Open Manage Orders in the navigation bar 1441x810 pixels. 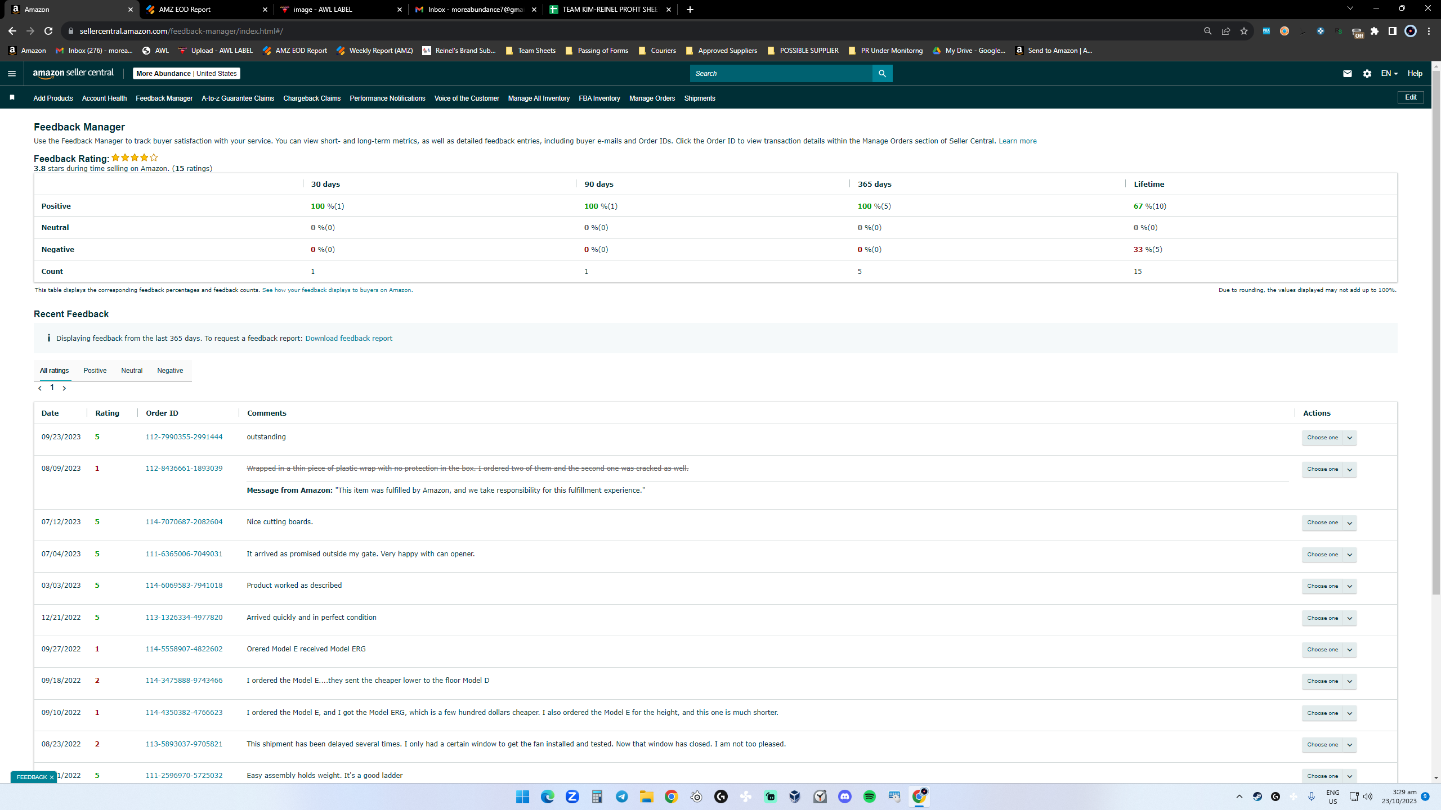(x=652, y=98)
